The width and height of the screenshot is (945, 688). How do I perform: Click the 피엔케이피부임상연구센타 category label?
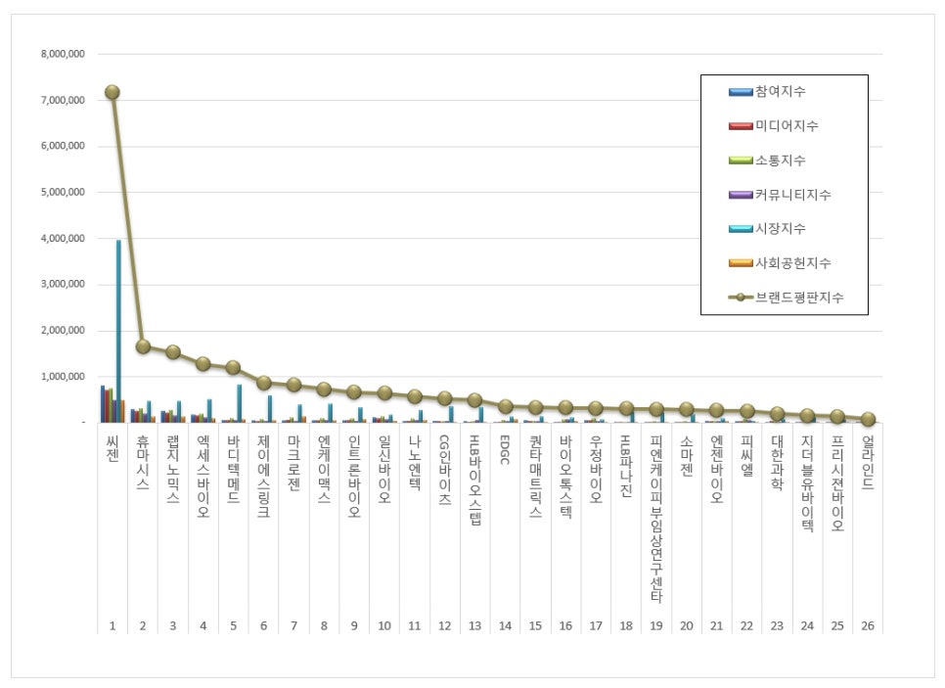click(656, 519)
